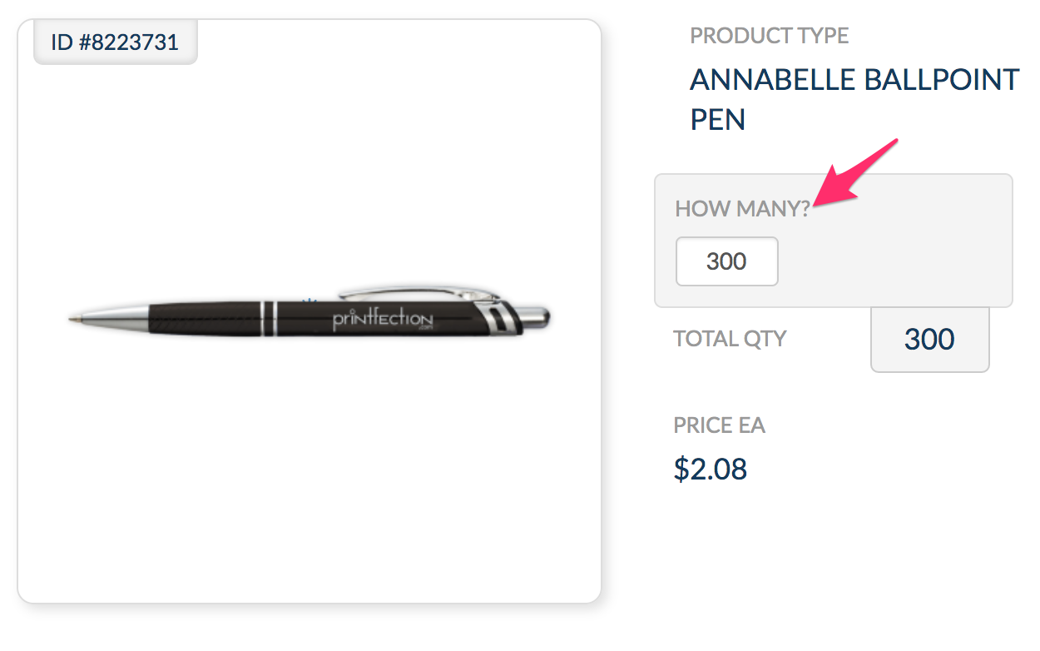Click the HOW MANY? label
1040x651 pixels.
pyautogui.click(x=742, y=208)
